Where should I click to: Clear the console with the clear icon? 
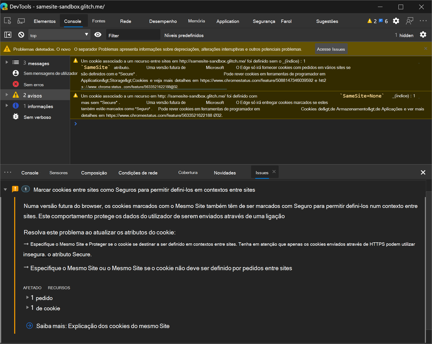click(21, 34)
